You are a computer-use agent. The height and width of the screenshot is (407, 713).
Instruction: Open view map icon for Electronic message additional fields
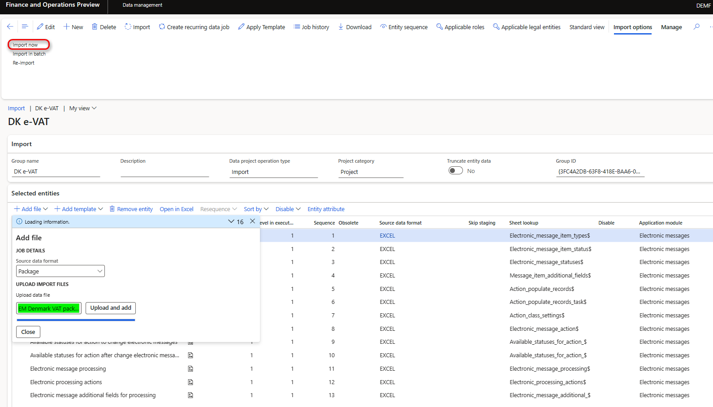(x=190, y=395)
